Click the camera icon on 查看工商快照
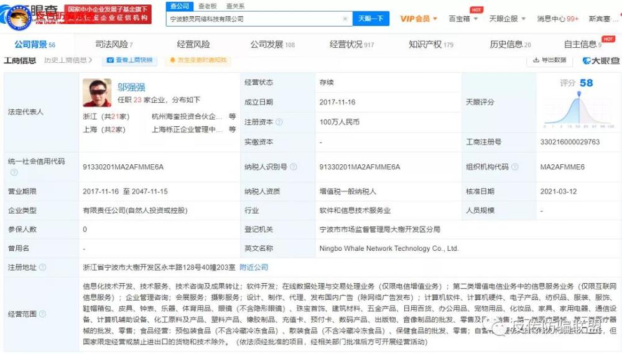The image size is (622, 354). click(x=110, y=60)
